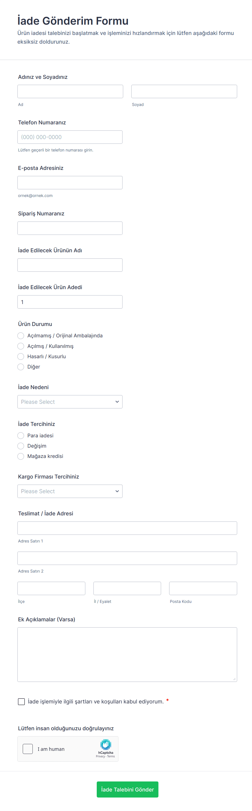
Task: Select "Para iadesi" refund preference
Action: [x=21, y=435]
